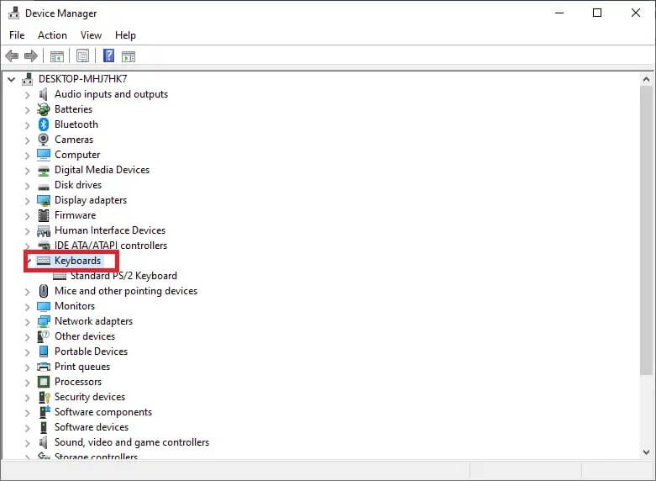Click the Firmware chip icon
The image size is (656, 481).
point(44,215)
